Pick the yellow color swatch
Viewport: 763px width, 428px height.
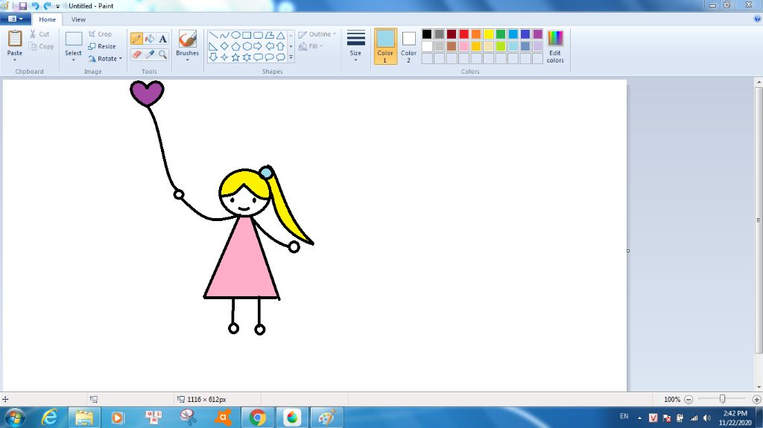[489, 34]
